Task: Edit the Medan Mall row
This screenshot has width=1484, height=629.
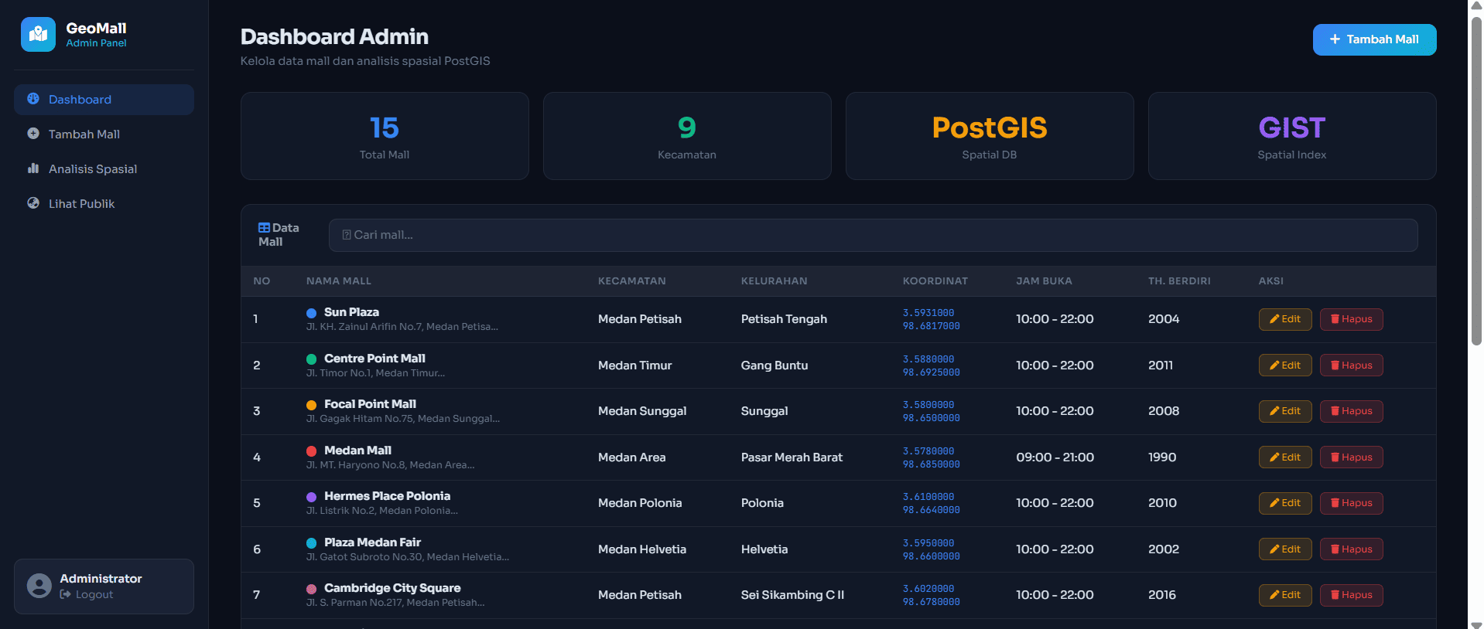Action: [x=1284, y=457]
